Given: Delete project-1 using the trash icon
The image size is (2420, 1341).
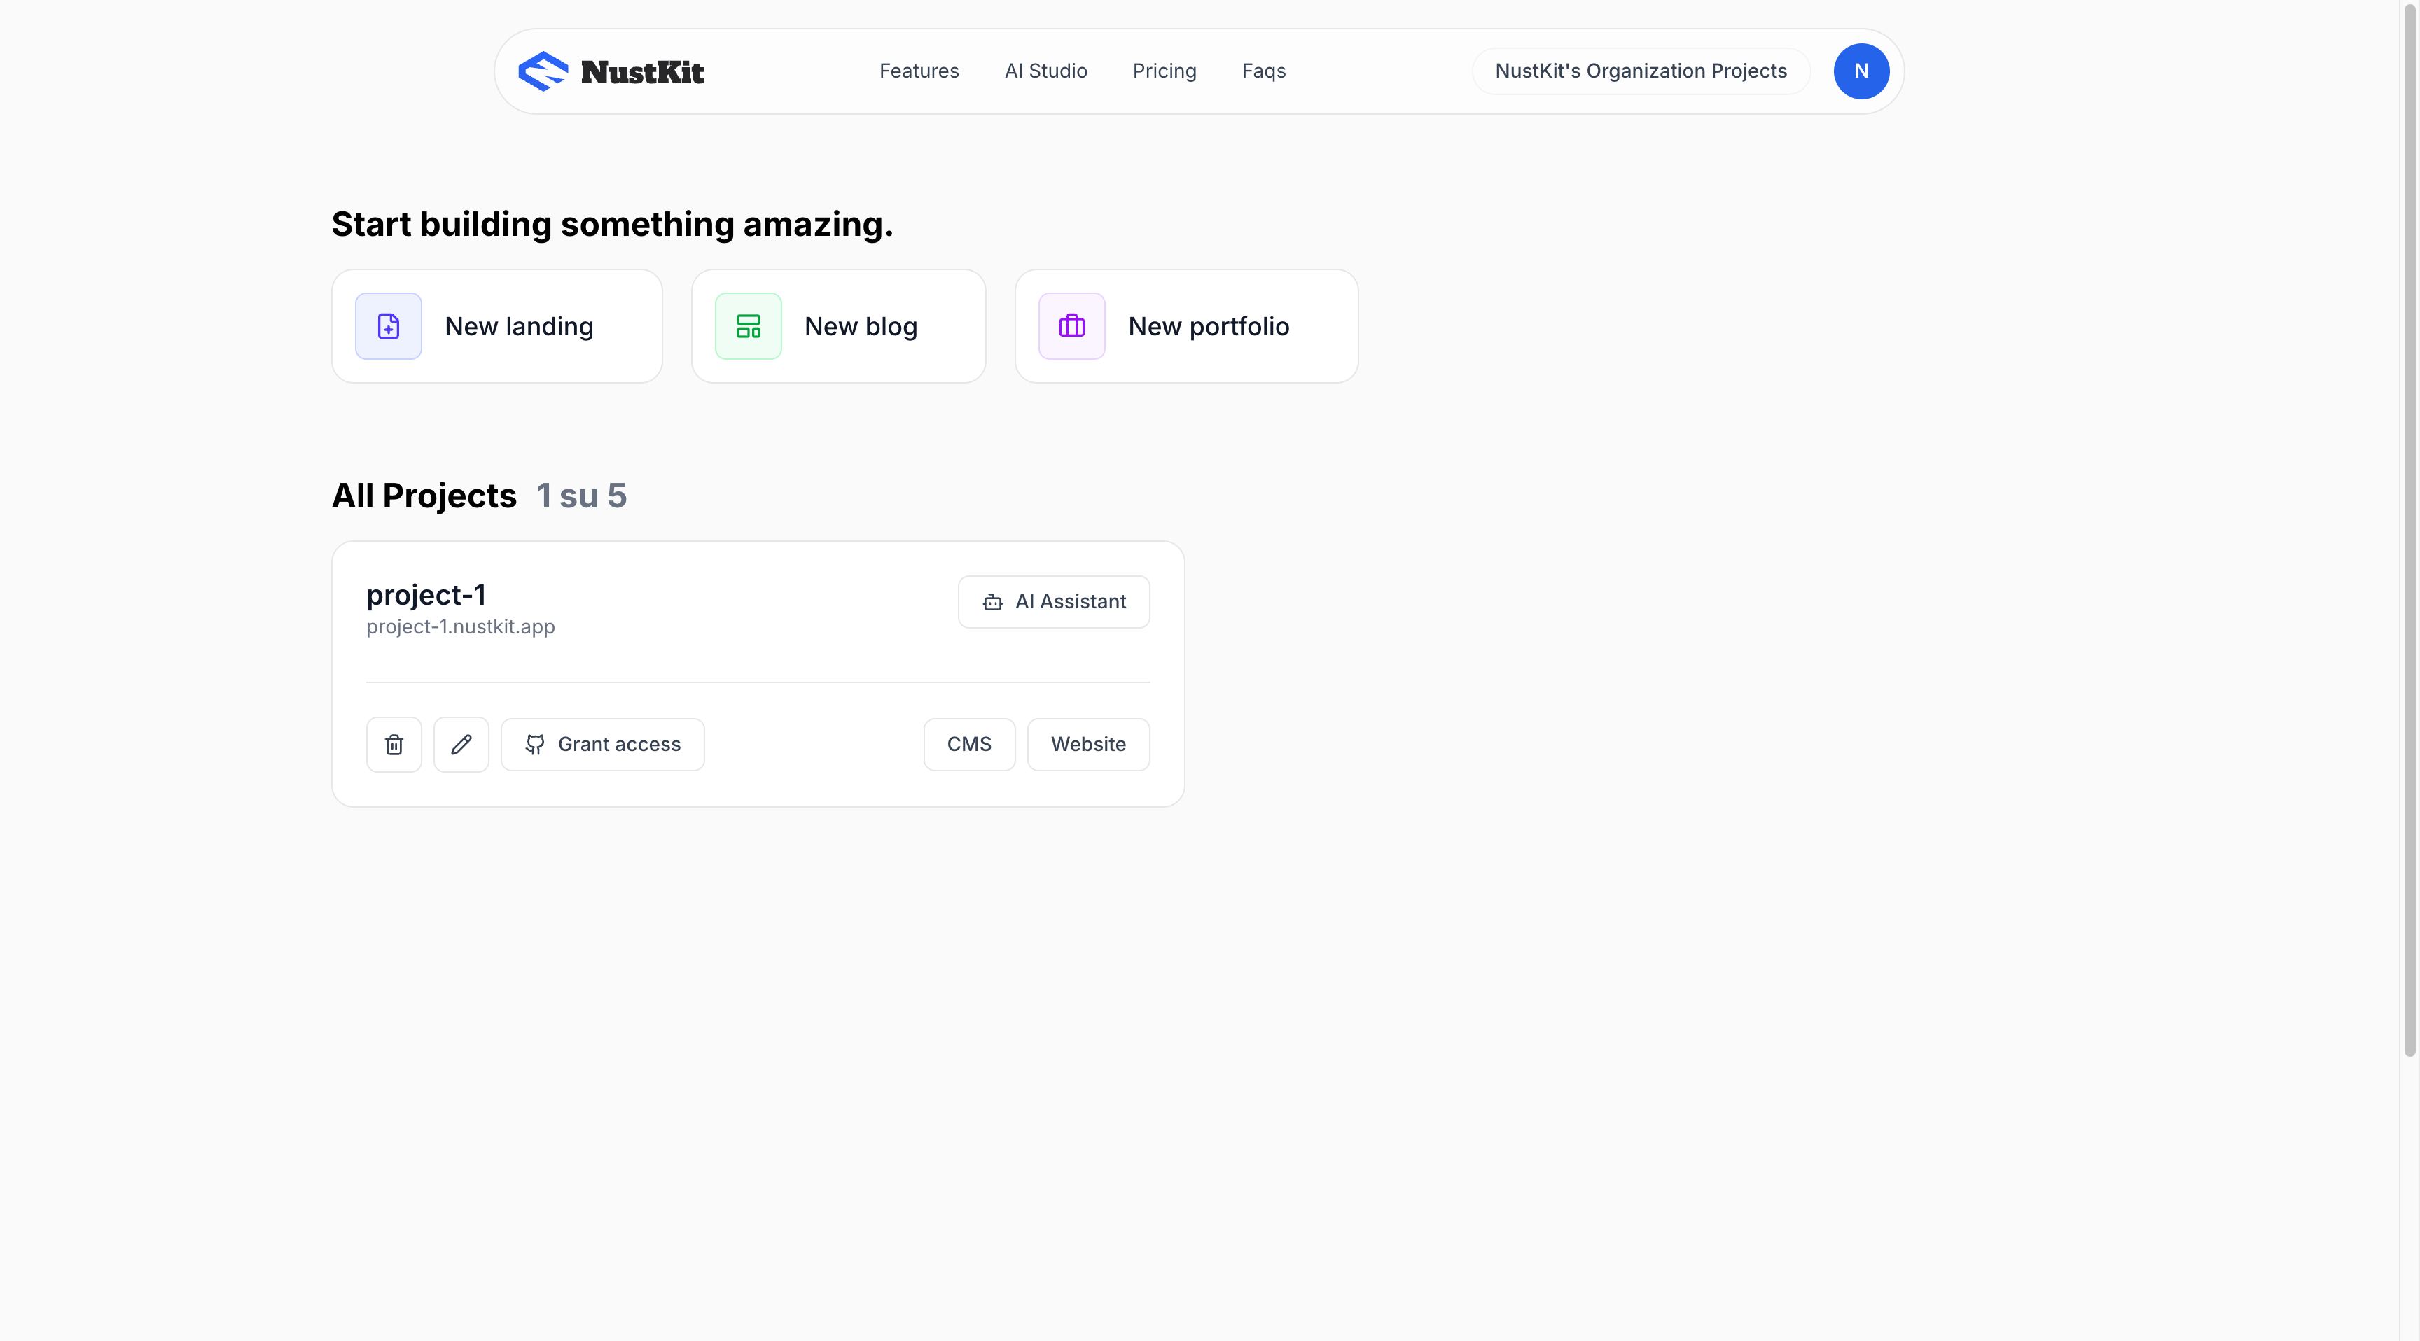Looking at the screenshot, I should (x=394, y=744).
